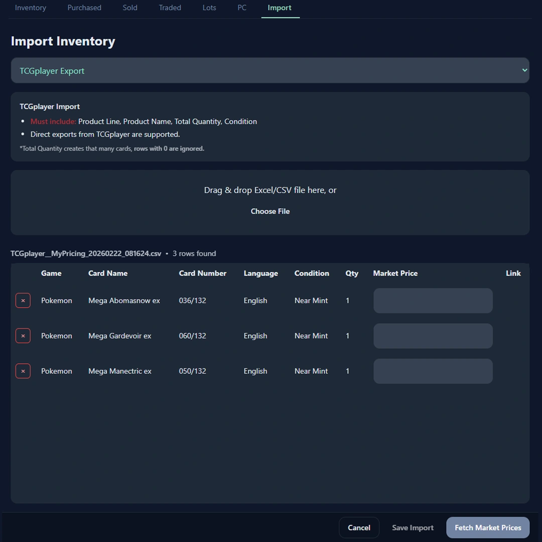Go to the Lots tab
Screen dimensions: 542x542
pyautogui.click(x=209, y=8)
